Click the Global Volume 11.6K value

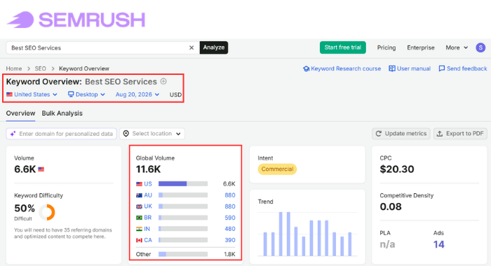tap(148, 169)
